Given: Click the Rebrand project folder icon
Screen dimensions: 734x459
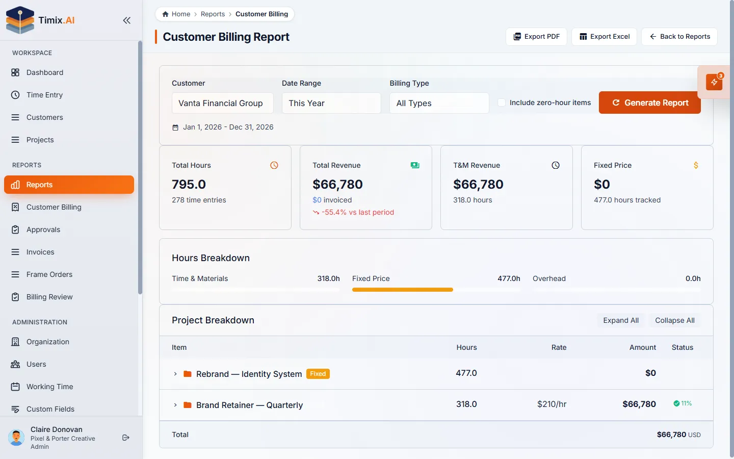Looking at the screenshot, I should coord(188,374).
